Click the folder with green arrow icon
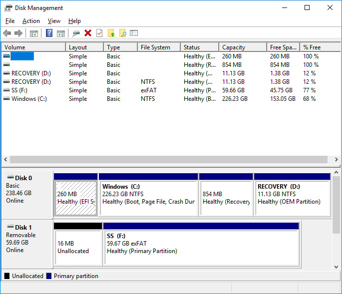 [111, 33]
